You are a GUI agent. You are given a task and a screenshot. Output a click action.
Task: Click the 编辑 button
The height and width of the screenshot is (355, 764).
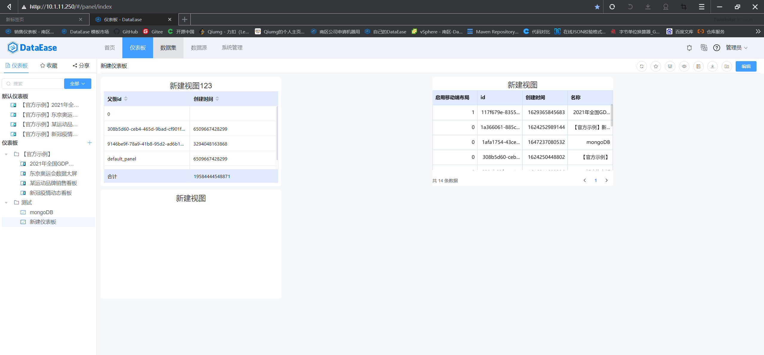pyautogui.click(x=746, y=66)
